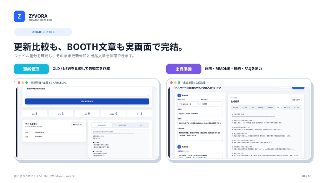Screen dimensions: 325x183
Task: Click the 同一 1 stat card
Action: click(140, 114)
